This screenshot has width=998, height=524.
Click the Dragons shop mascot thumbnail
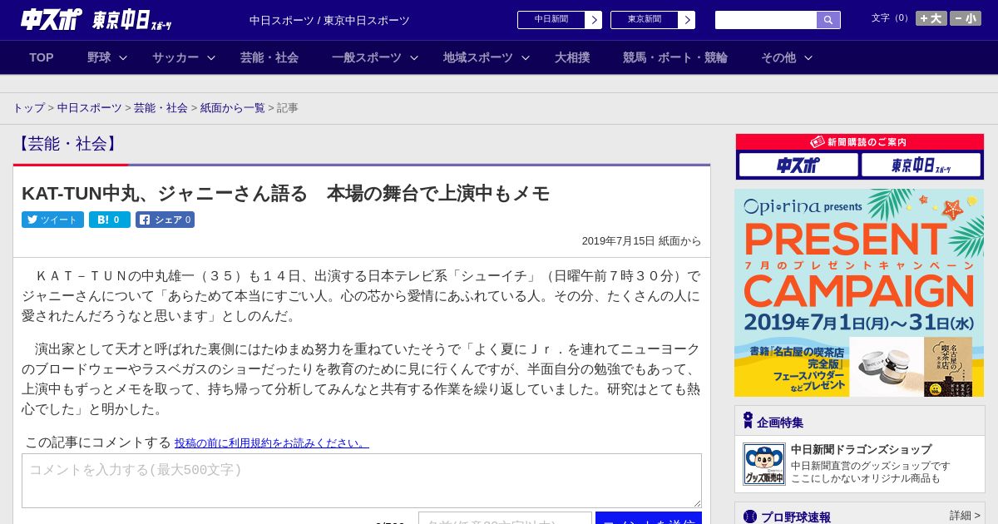click(763, 464)
